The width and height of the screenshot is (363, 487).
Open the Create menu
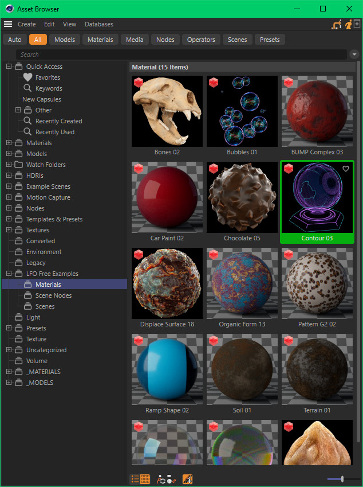tap(27, 24)
